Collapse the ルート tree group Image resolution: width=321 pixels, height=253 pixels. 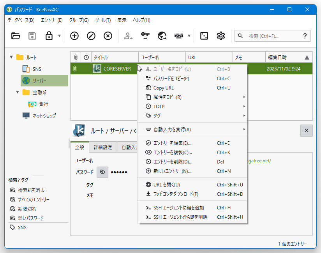click(x=11, y=57)
